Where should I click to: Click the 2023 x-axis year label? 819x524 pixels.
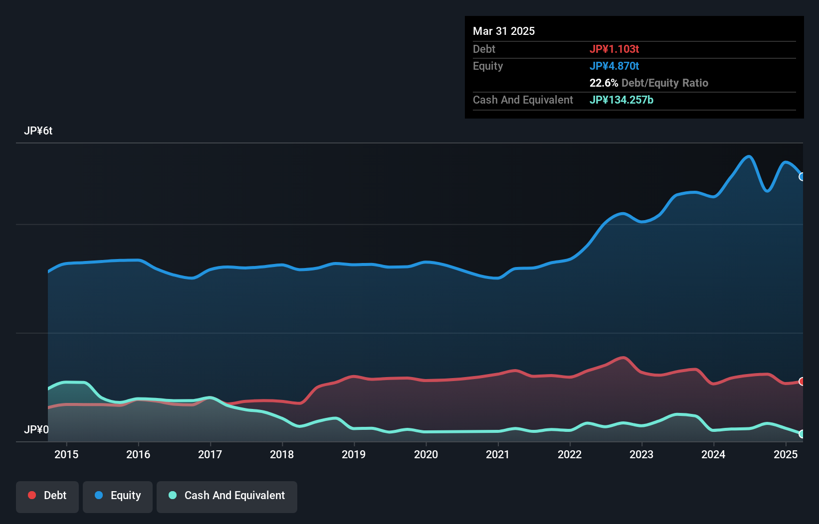point(641,454)
